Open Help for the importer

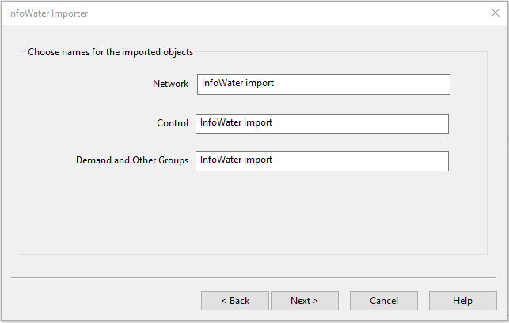[462, 301]
